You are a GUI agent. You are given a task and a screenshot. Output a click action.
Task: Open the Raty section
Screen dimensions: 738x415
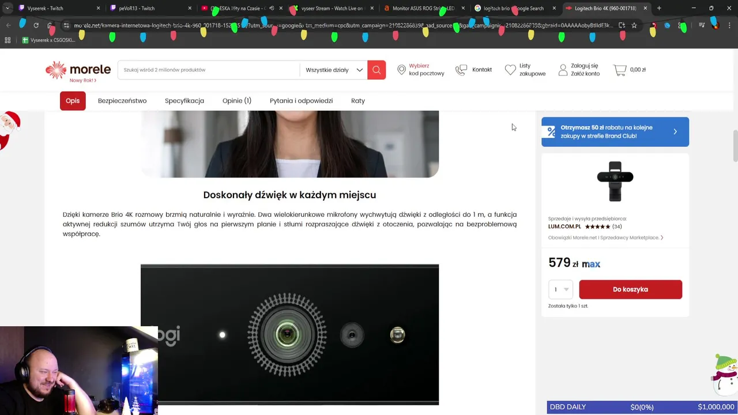pos(358,101)
